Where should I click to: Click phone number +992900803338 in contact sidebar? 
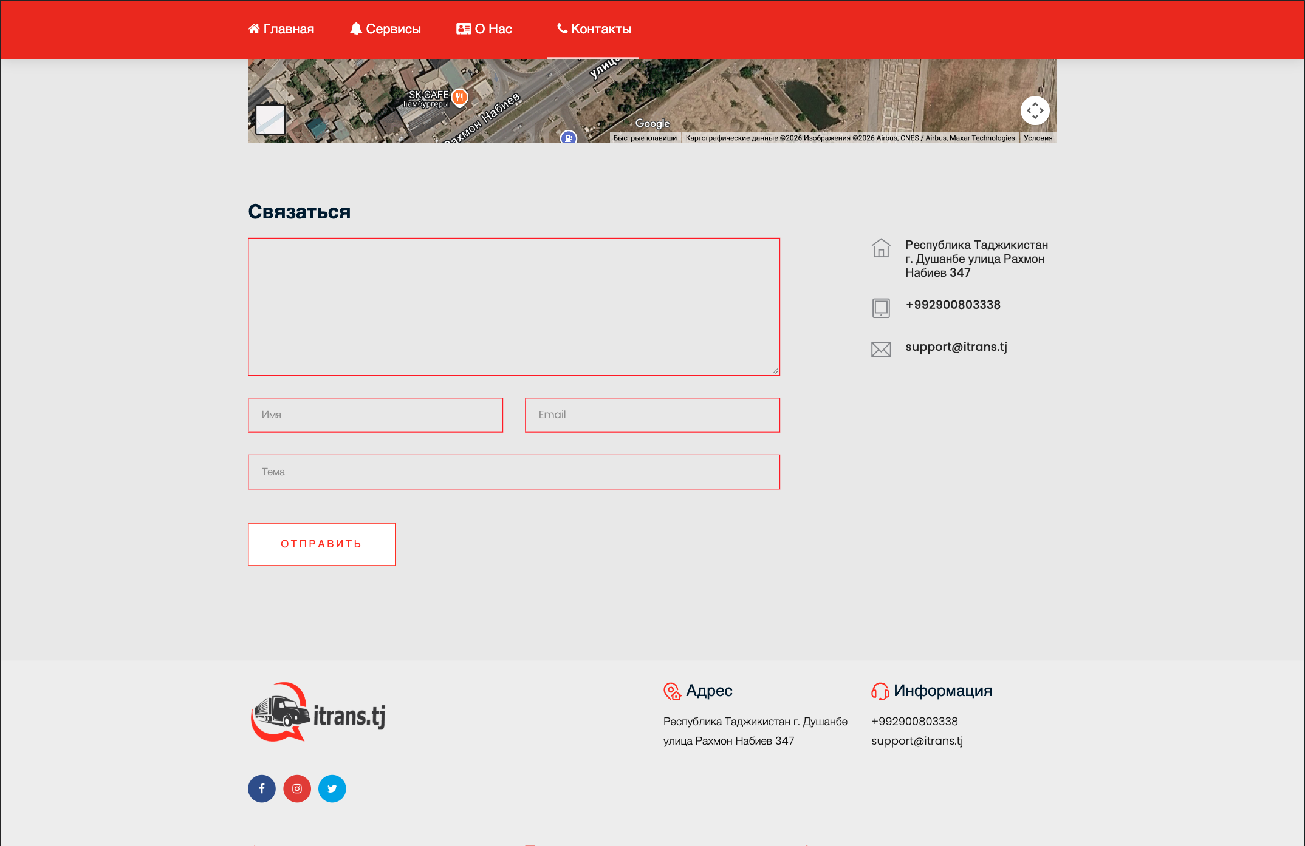[x=953, y=305]
